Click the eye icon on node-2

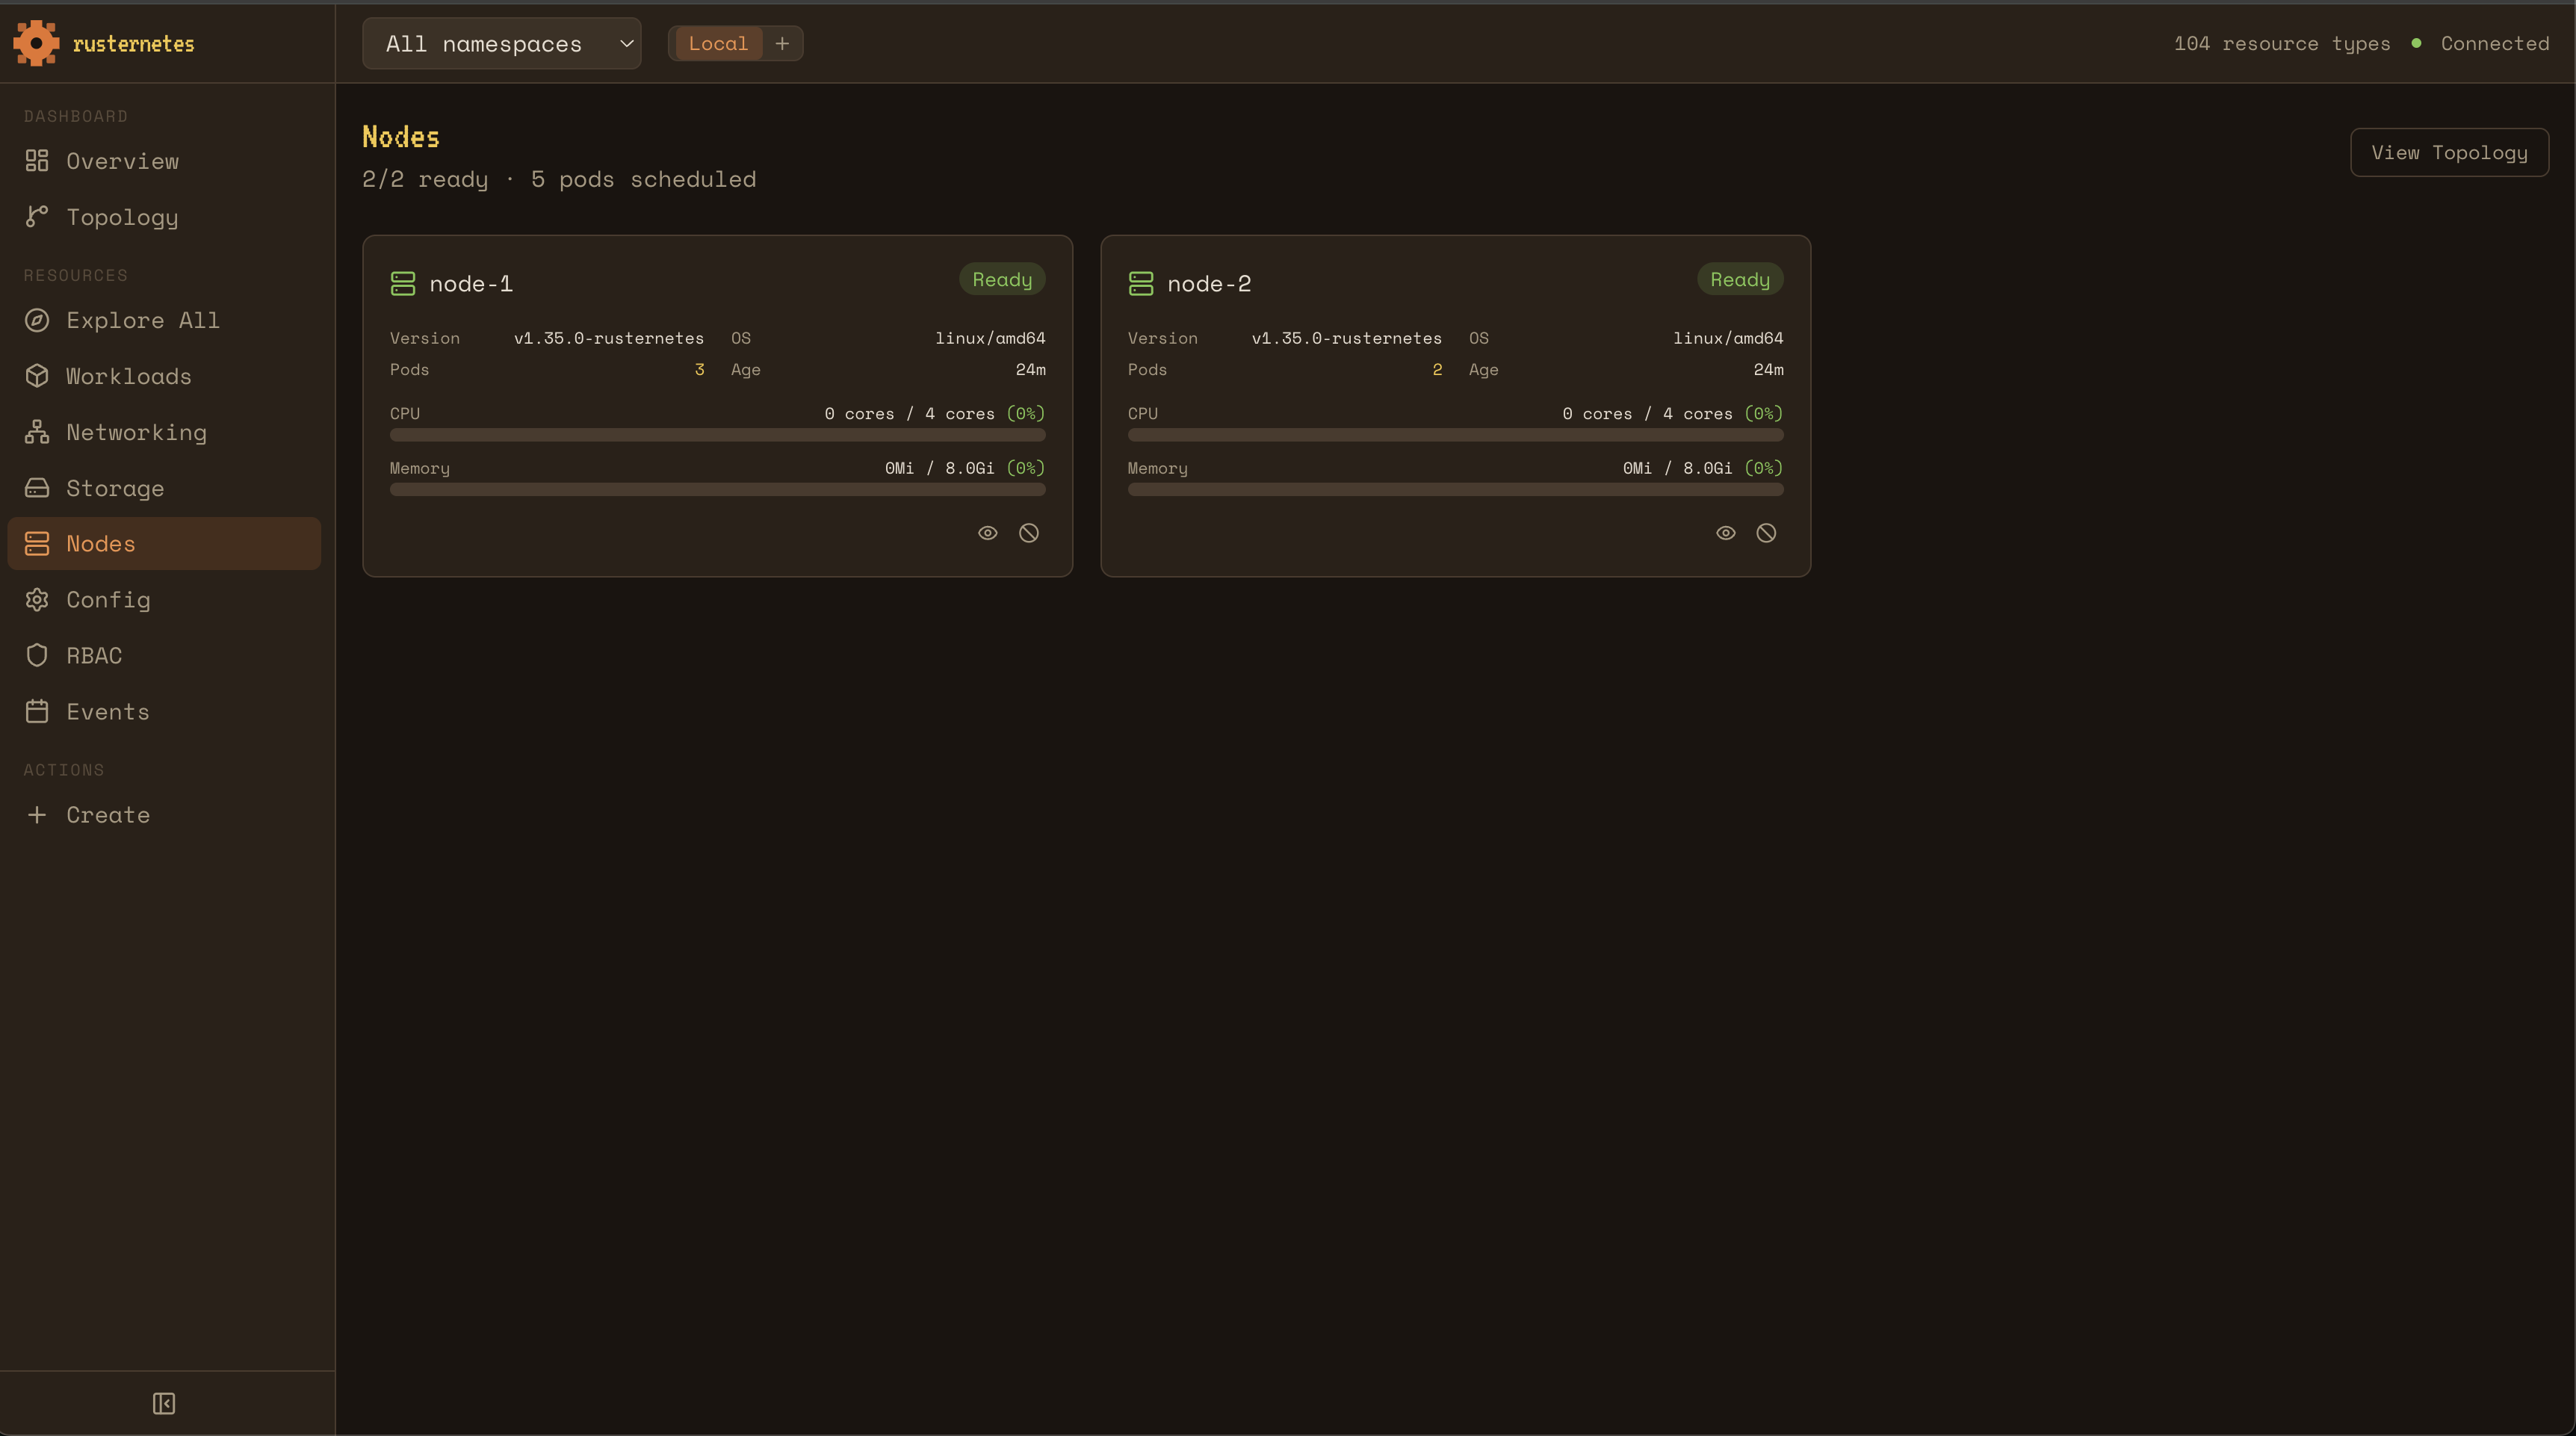1725,533
